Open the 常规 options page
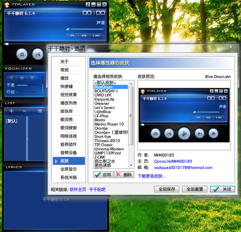 [x=69, y=70]
